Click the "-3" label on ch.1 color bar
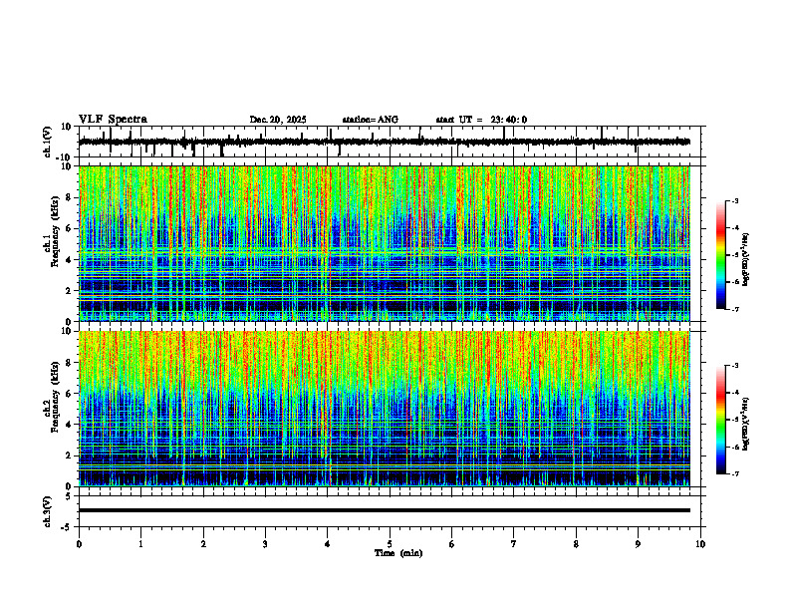Viewport: 789px width, 610px height. (x=735, y=200)
